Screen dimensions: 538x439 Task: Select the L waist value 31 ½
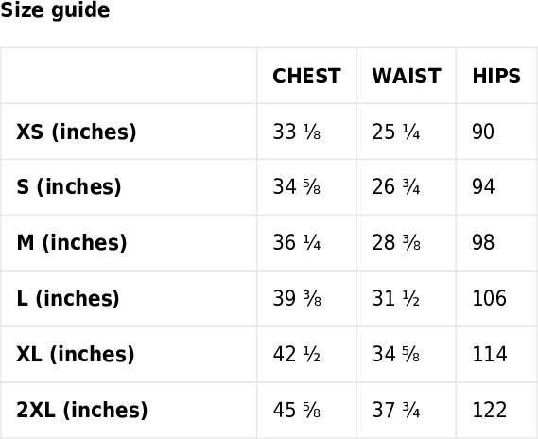396,298
